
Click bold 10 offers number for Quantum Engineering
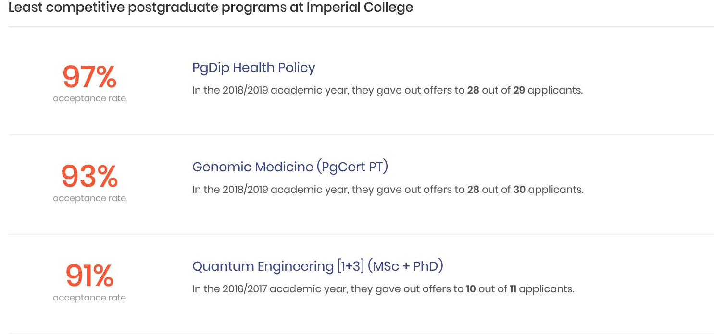click(471, 289)
